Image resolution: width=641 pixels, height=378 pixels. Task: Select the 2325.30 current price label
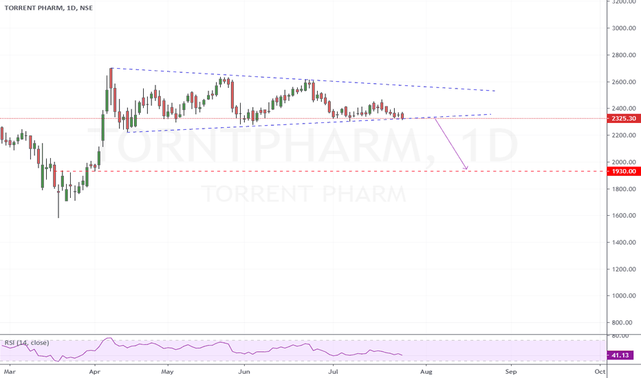624,118
